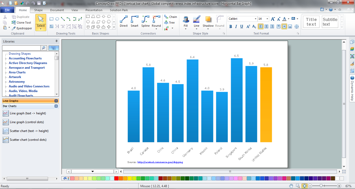This screenshot has width=355, height=189.
Task: Open the Fill dropdown
Action: point(186,29)
